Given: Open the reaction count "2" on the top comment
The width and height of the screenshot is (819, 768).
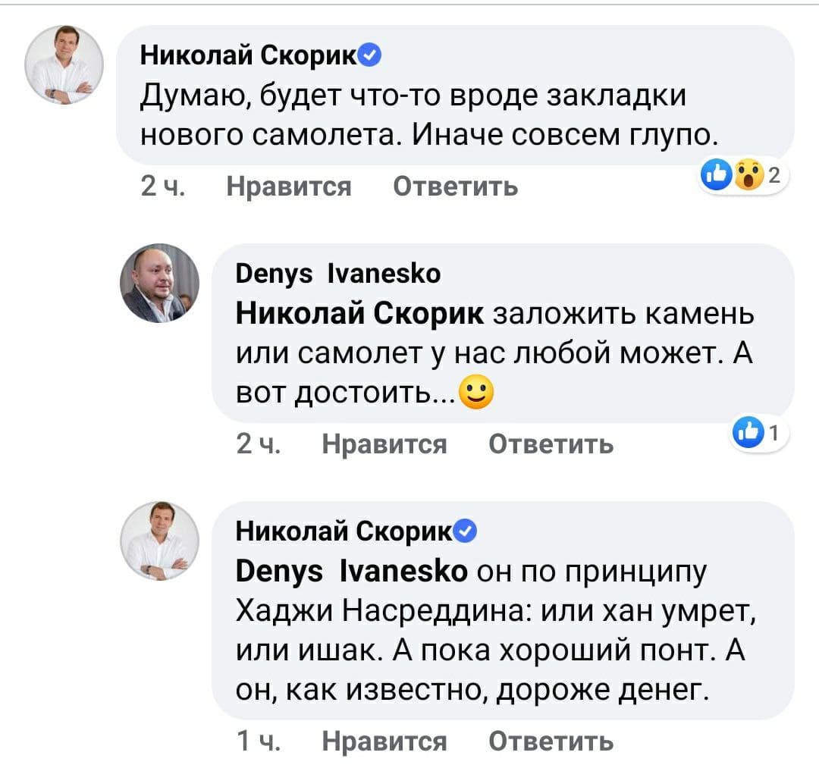Looking at the screenshot, I should (x=773, y=176).
